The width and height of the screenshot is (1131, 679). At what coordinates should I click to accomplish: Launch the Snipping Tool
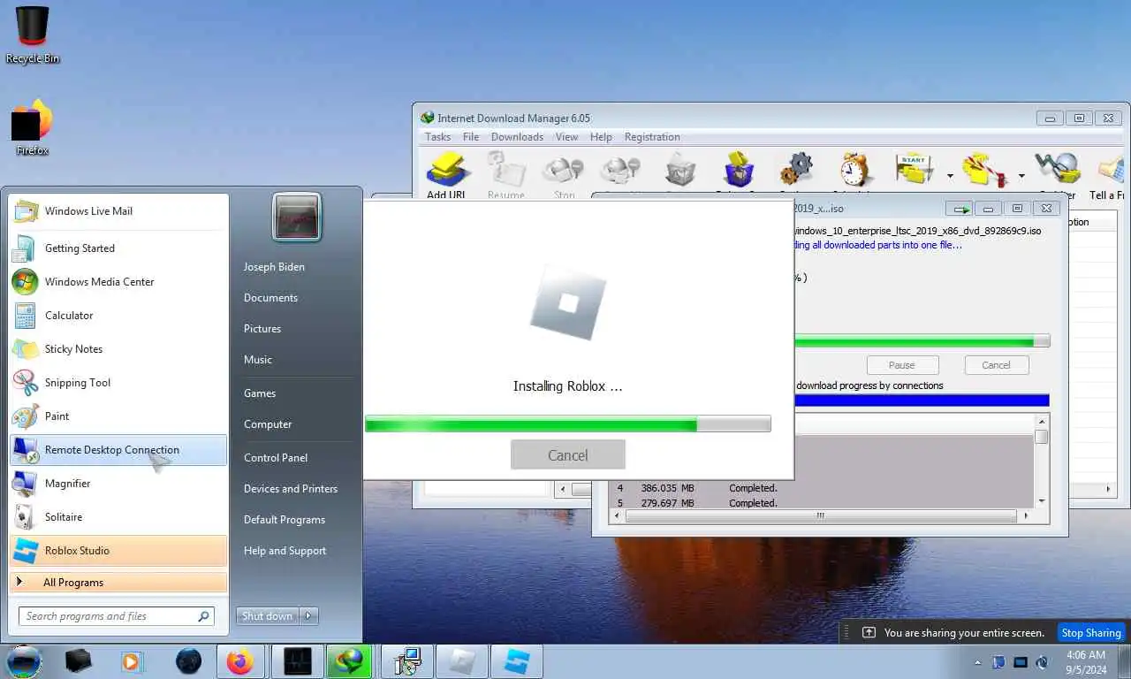pyautogui.click(x=118, y=383)
